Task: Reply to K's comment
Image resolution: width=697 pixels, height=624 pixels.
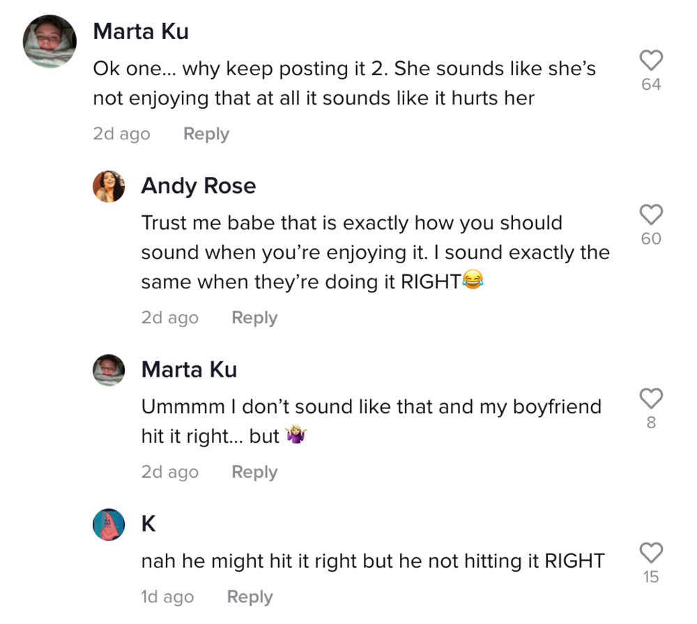Action: point(250,596)
